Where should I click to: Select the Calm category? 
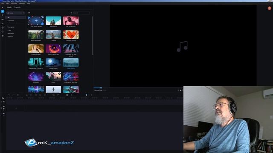9,30
